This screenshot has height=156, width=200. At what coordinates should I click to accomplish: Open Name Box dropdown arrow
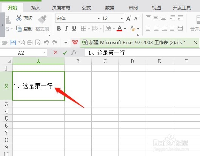45,53
